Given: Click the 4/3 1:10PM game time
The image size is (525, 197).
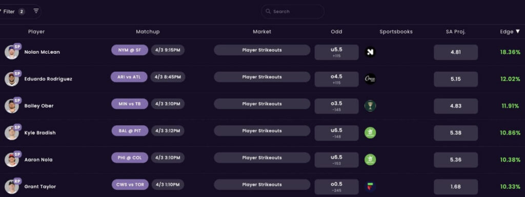Looking at the screenshot, I should 168,185.
